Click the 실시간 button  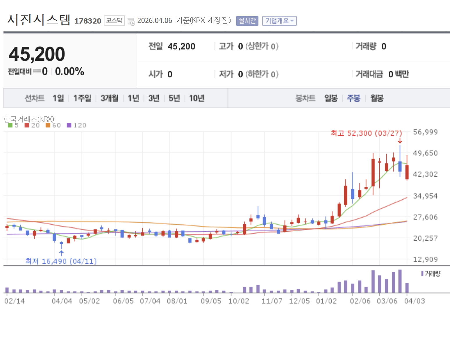247,21
